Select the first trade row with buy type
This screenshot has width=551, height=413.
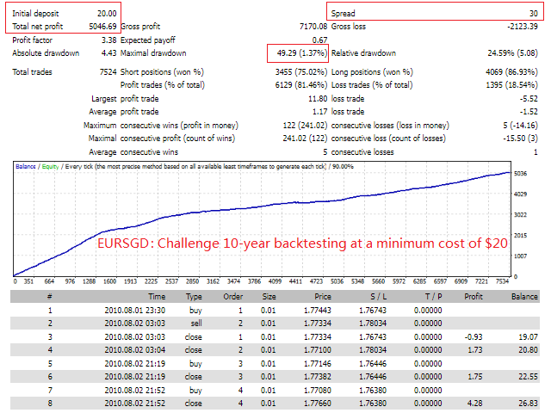tap(195, 310)
